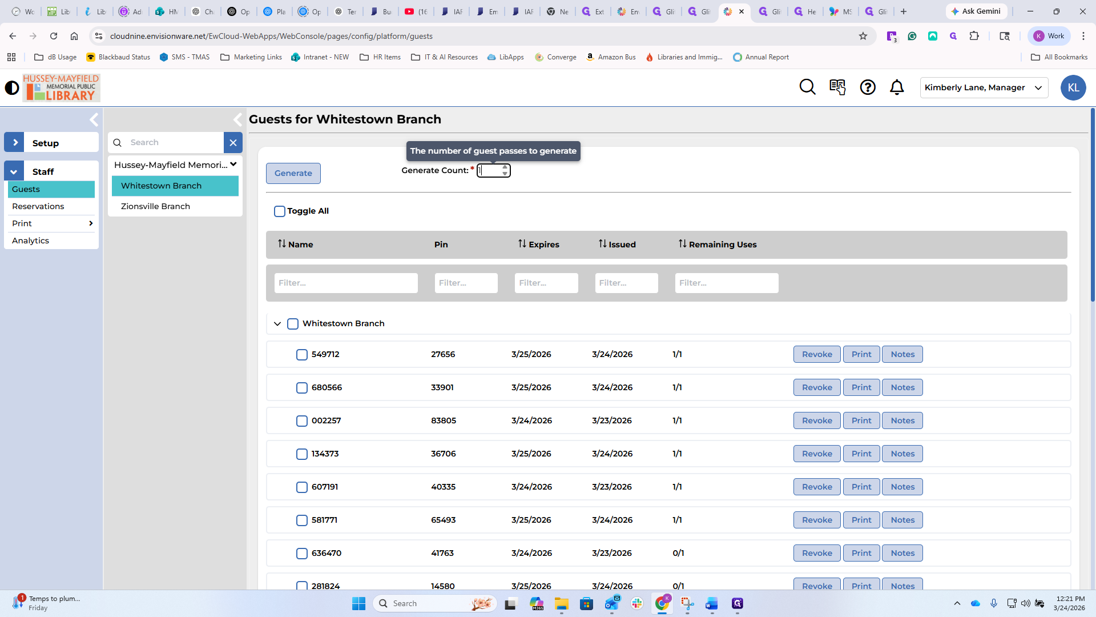This screenshot has width=1096, height=617.
Task: Increment the Generate Count spinner
Action: [505, 167]
